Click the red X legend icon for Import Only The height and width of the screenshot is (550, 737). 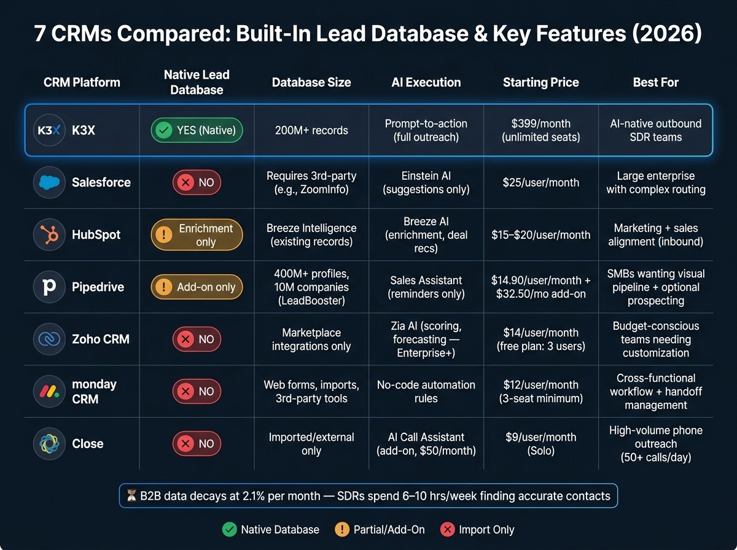tap(446, 529)
